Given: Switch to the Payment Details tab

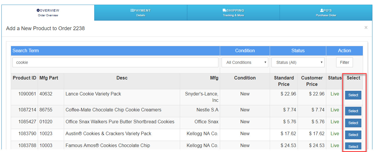Looking at the screenshot, I should 141,13.
